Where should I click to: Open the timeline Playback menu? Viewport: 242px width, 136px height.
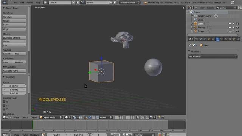34,135
